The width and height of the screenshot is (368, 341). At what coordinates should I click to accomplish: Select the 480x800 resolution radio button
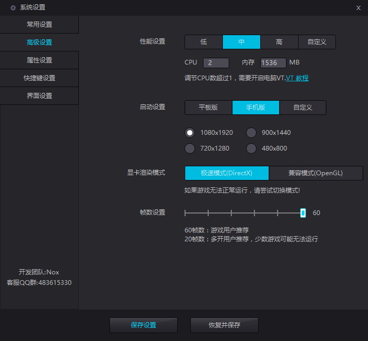251,148
